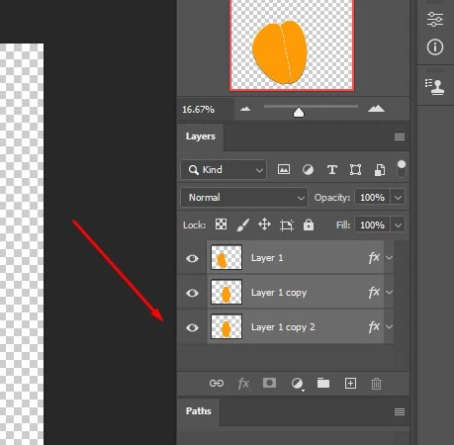Open the Properties panel icon
The height and width of the screenshot is (445, 454).
point(435,19)
